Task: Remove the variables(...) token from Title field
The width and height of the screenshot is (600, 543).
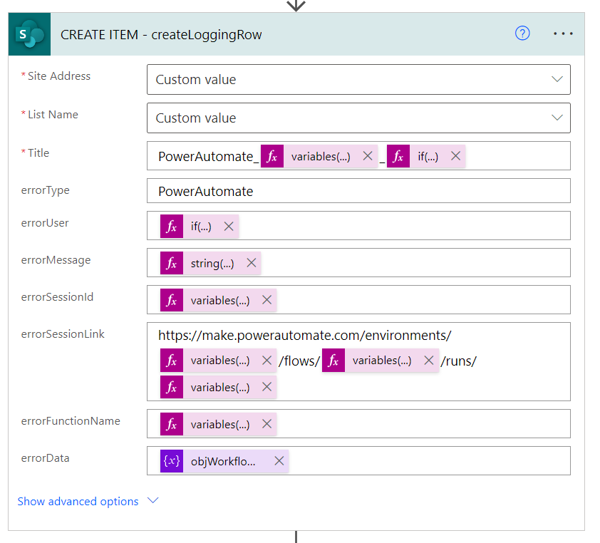Action: pyautogui.click(x=368, y=156)
